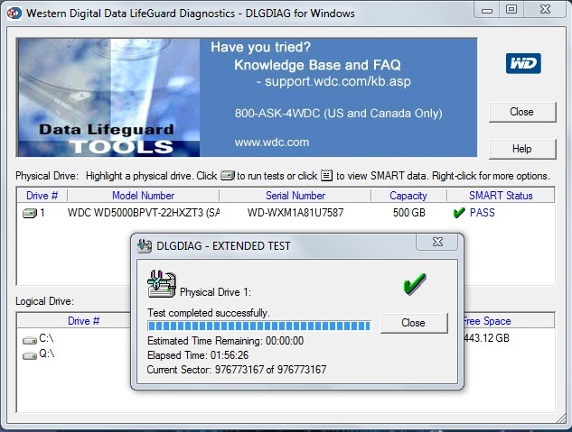Click the DLGDIAG dialog title bar icon
Image resolution: width=572 pixels, height=432 pixels.
click(145, 246)
